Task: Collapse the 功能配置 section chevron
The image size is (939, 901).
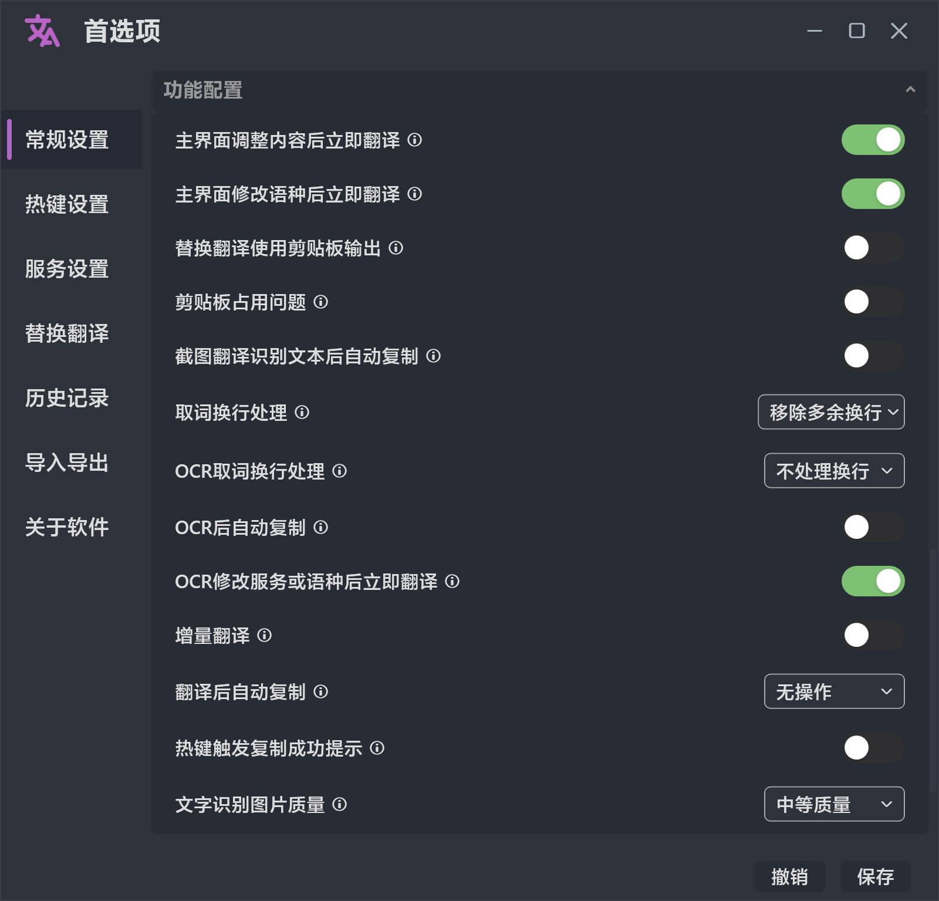Action: (x=910, y=90)
